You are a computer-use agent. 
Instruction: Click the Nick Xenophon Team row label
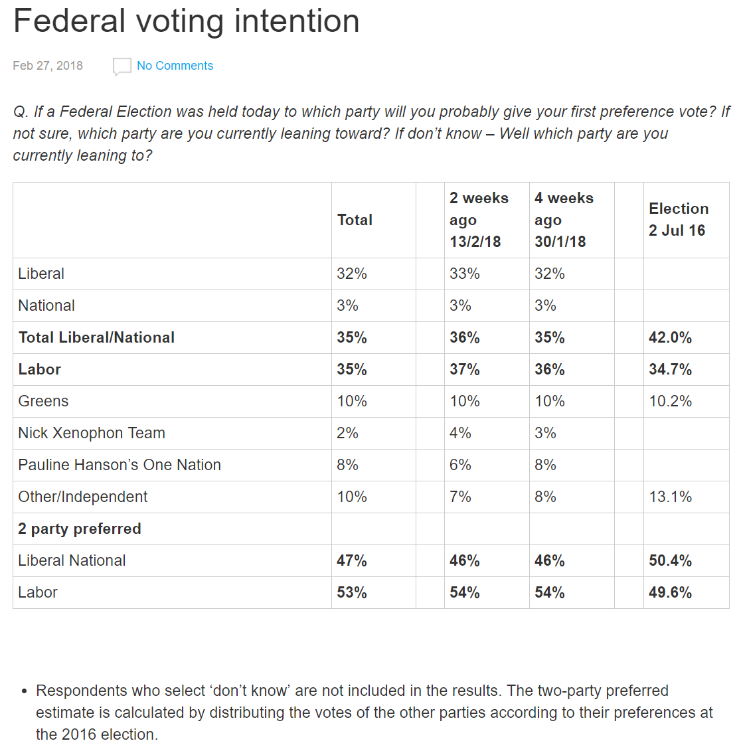point(92,433)
